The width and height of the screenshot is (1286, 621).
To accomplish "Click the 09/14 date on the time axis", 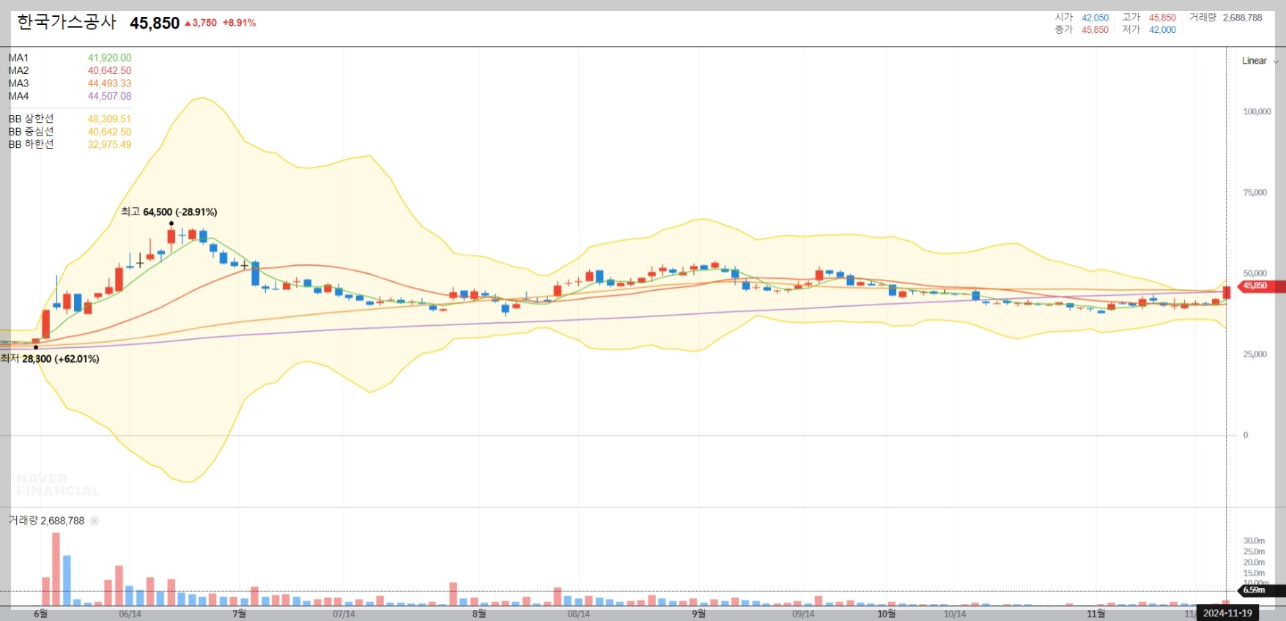I will pos(803,614).
